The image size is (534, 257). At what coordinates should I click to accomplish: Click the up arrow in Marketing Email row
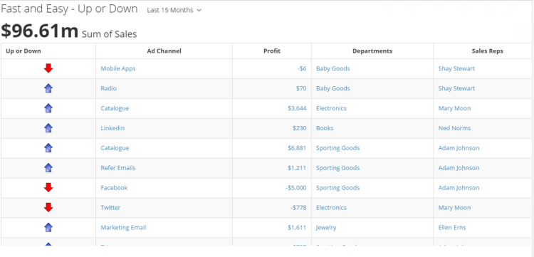(48, 227)
